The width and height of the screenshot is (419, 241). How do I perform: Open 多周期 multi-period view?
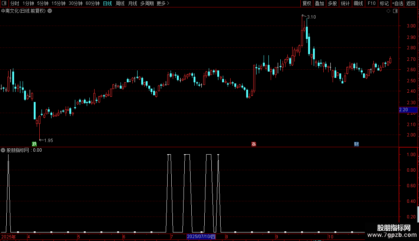click(147, 3)
